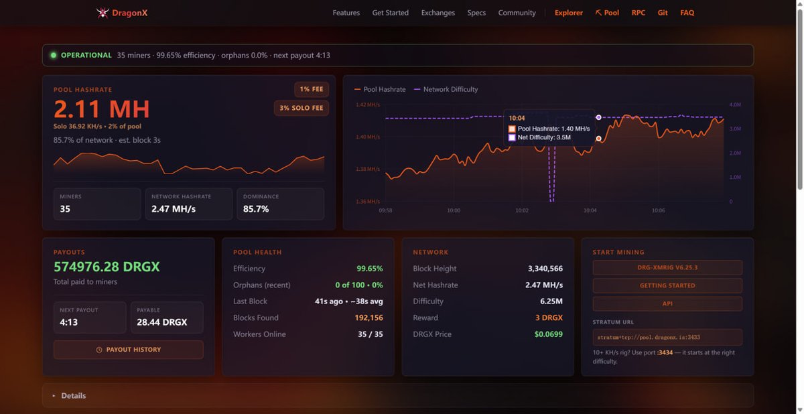Click the 2.11 MH pool hashrate value
Viewport: 804px width, 414px height.
[x=102, y=109]
